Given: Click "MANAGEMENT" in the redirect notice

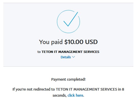Looking at the screenshot, I should click(86, 89).
